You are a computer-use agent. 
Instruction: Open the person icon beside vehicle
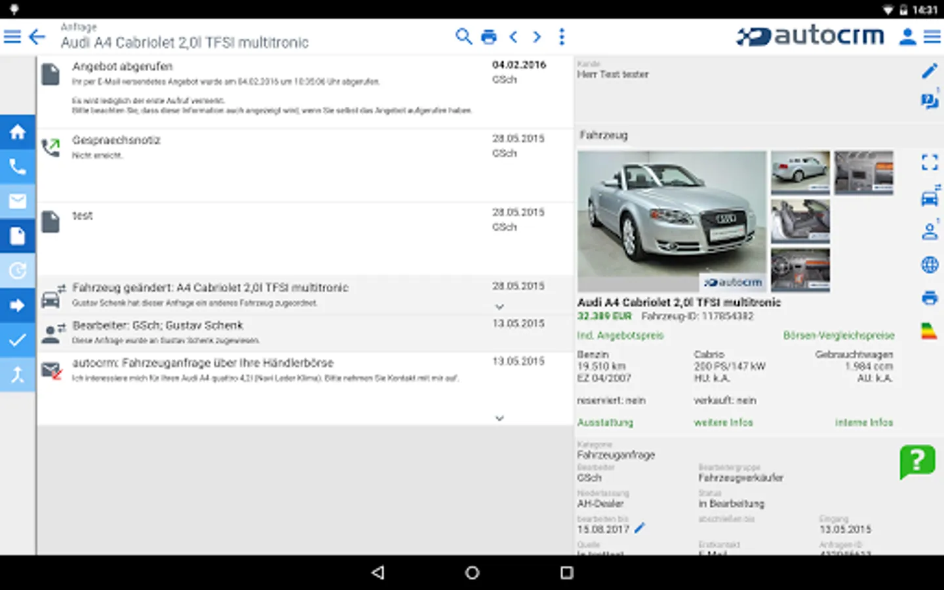pyautogui.click(x=930, y=231)
